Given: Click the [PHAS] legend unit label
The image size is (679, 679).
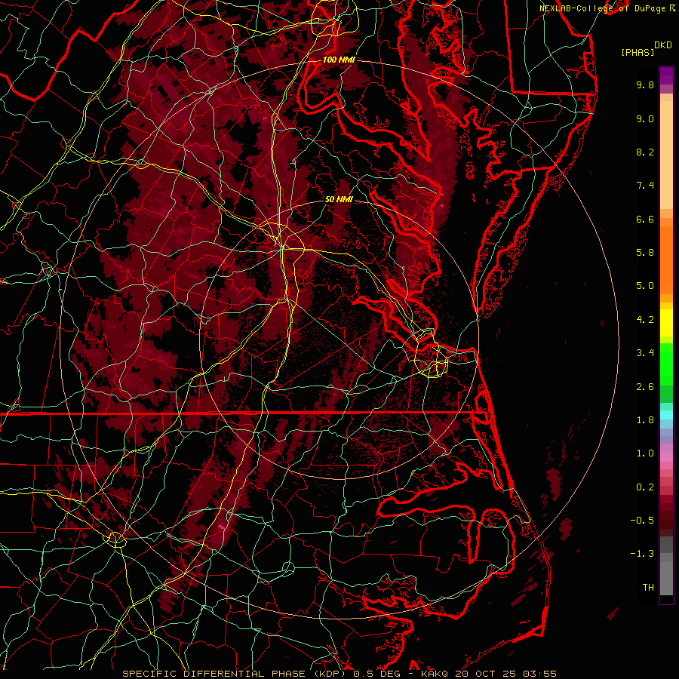Looking at the screenshot, I should pyautogui.click(x=638, y=52).
